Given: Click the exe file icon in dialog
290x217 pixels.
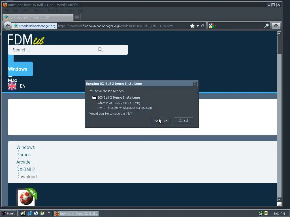Looking at the screenshot, I should point(94,97).
